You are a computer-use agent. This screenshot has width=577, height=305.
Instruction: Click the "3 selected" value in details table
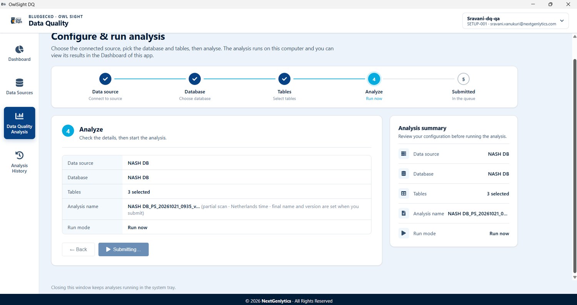point(139,192)
